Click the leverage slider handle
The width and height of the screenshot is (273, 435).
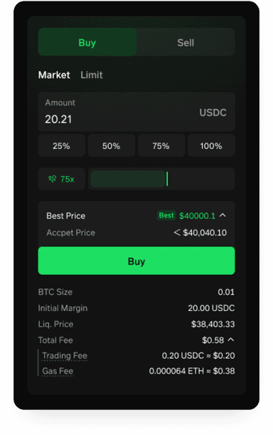167,179
